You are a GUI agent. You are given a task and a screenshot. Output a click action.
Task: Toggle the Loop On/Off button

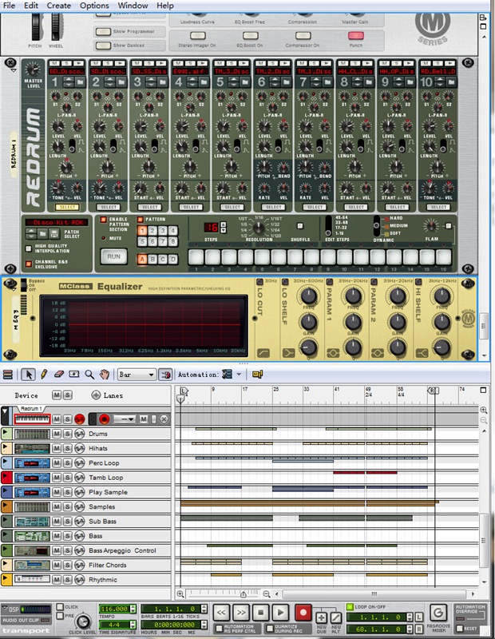click(350, 607)
